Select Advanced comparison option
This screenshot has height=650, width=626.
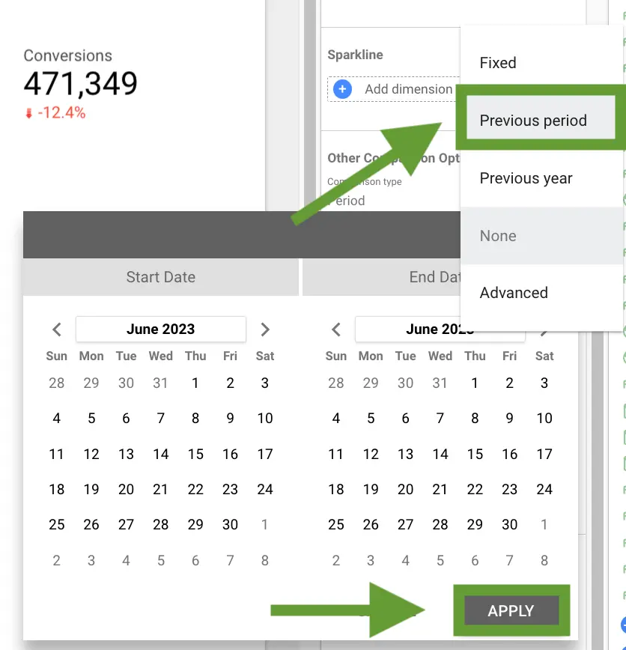[x=514, y=293]
